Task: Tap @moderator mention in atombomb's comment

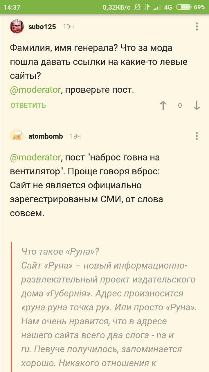Action: [35, 158]
